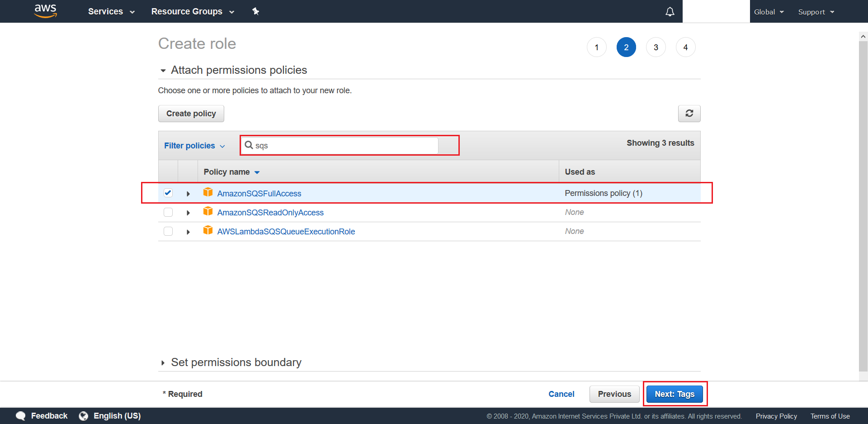
Task: Click the Cancel link
Action: pyautogui.click(x=561, y=394)
